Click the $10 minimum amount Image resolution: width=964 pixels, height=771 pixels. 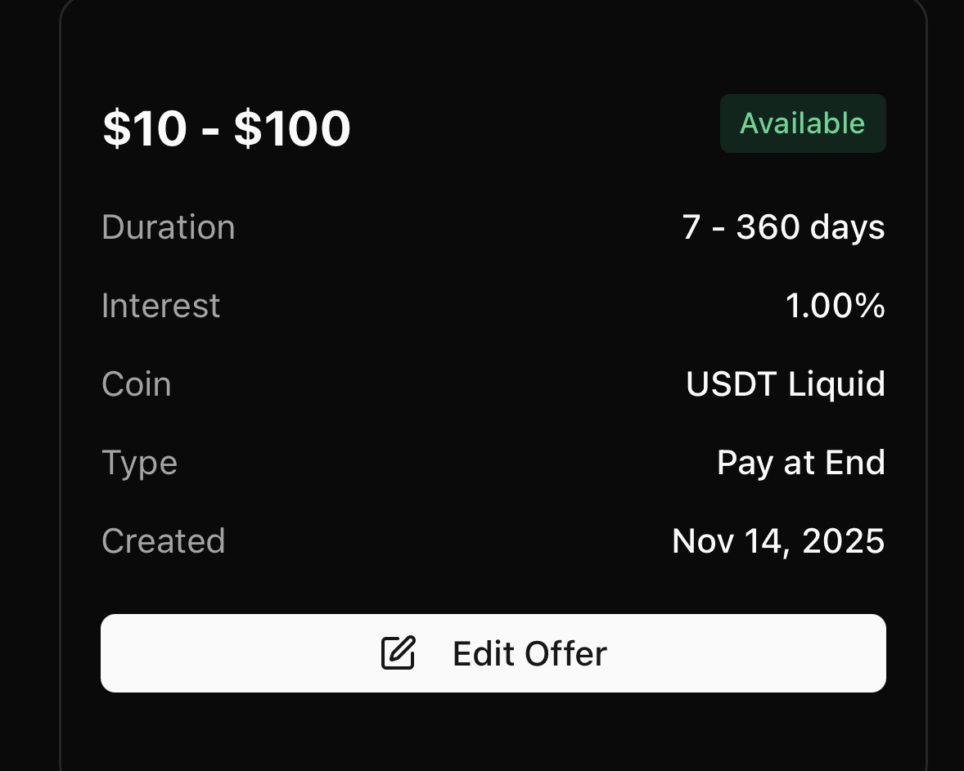pyautogui.click(x=144, y=129)
